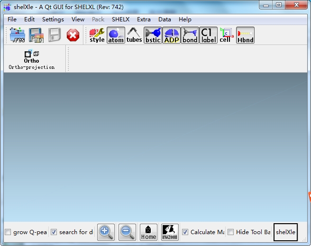The height and width of the screenshot is (246, 311).
Task: Open the Settings menu
Action: click(53, 19)
